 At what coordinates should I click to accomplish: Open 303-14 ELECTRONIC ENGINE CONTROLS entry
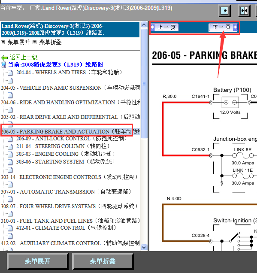click(69, 177)
